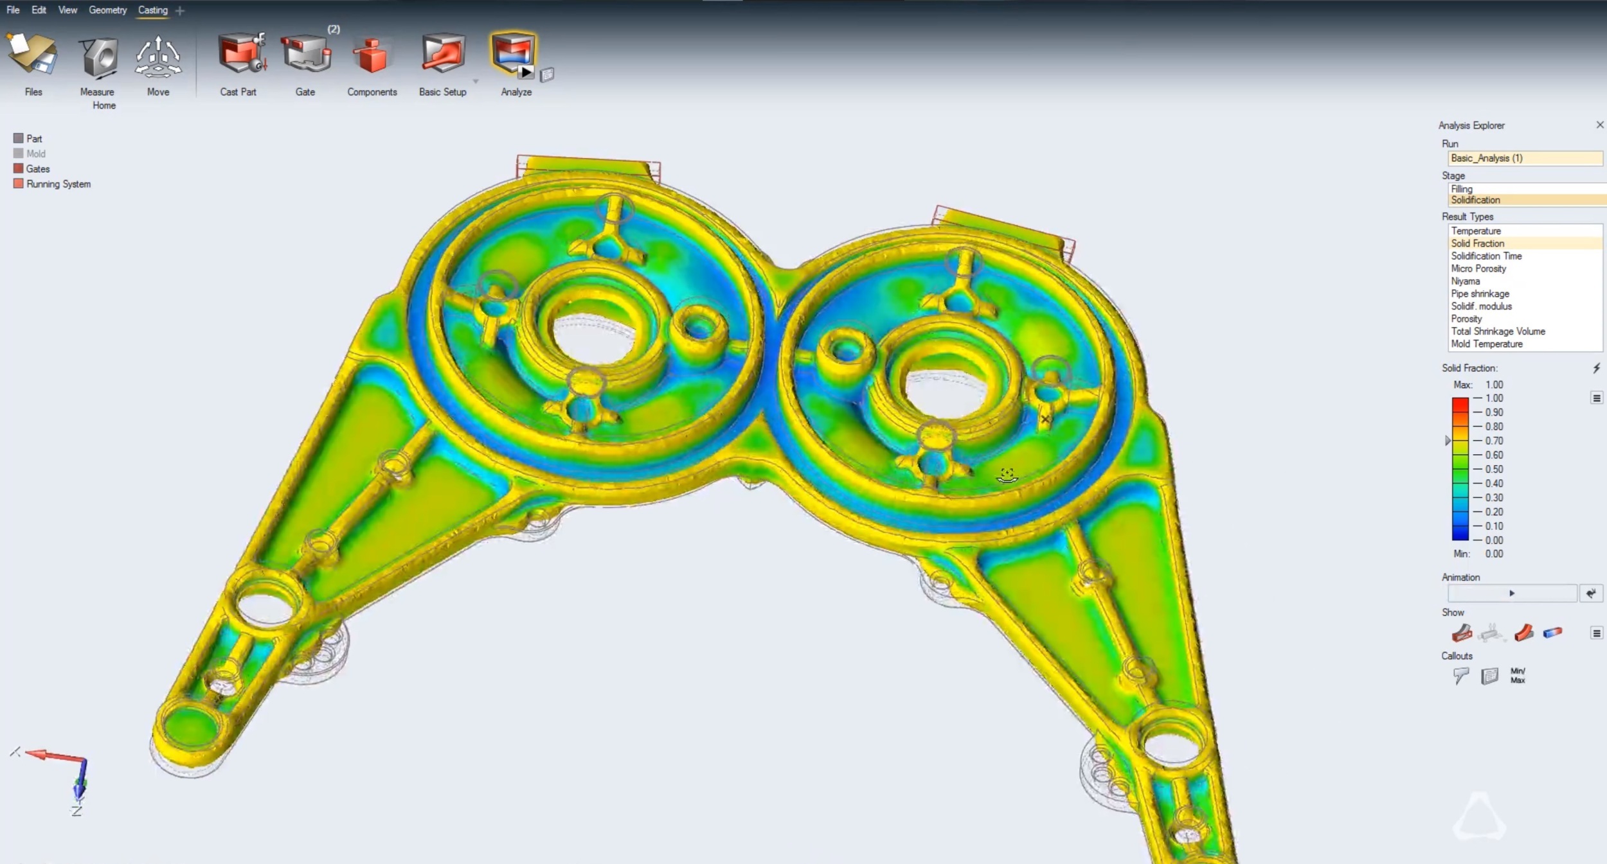This screenshot has width=1607, height=864.
Task: Select Temperature result type
Action: click(x=1525, y=231)
